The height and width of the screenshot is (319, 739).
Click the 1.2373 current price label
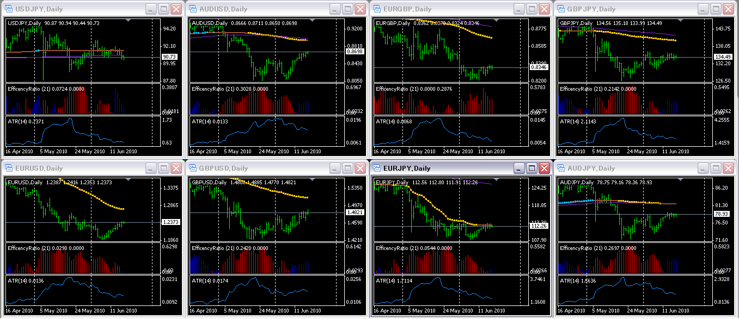pos(170,222)
